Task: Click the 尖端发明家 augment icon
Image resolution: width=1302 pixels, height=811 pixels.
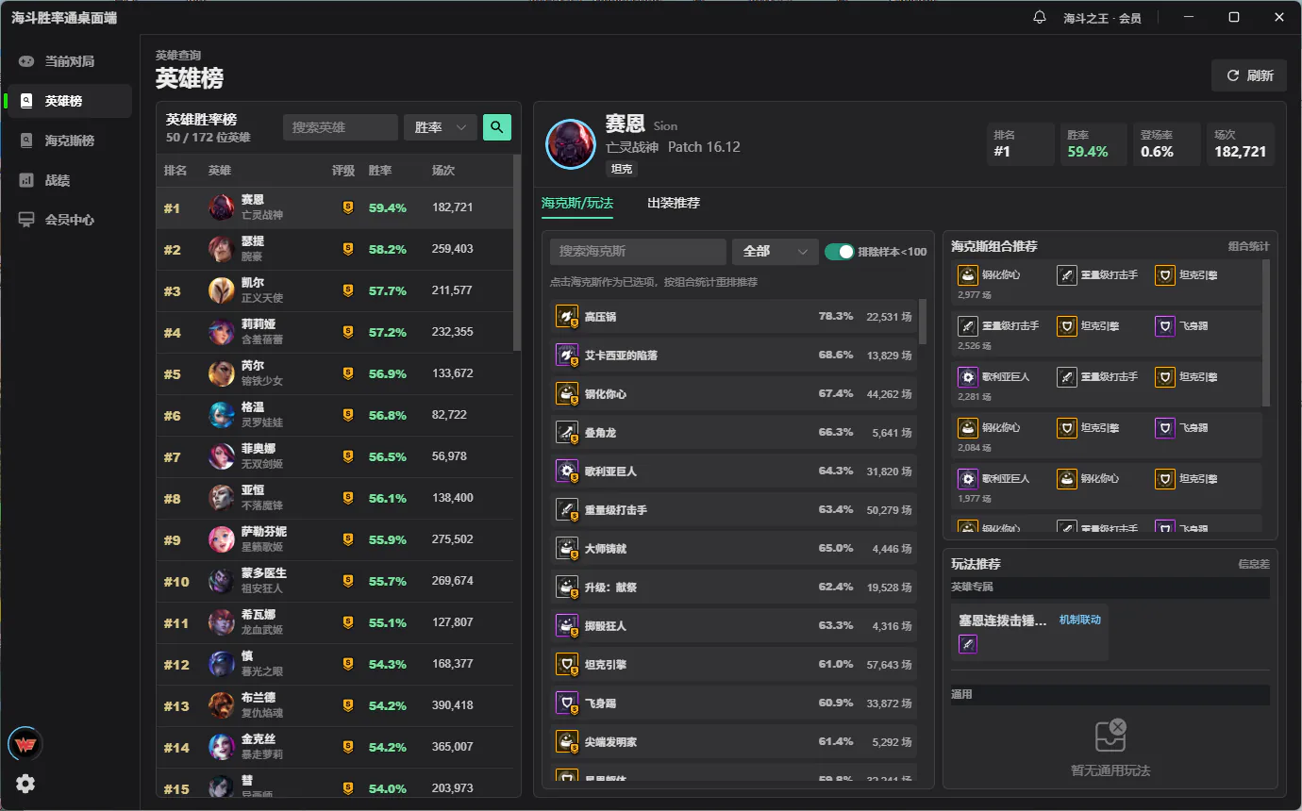Action: tap(567, 741)
